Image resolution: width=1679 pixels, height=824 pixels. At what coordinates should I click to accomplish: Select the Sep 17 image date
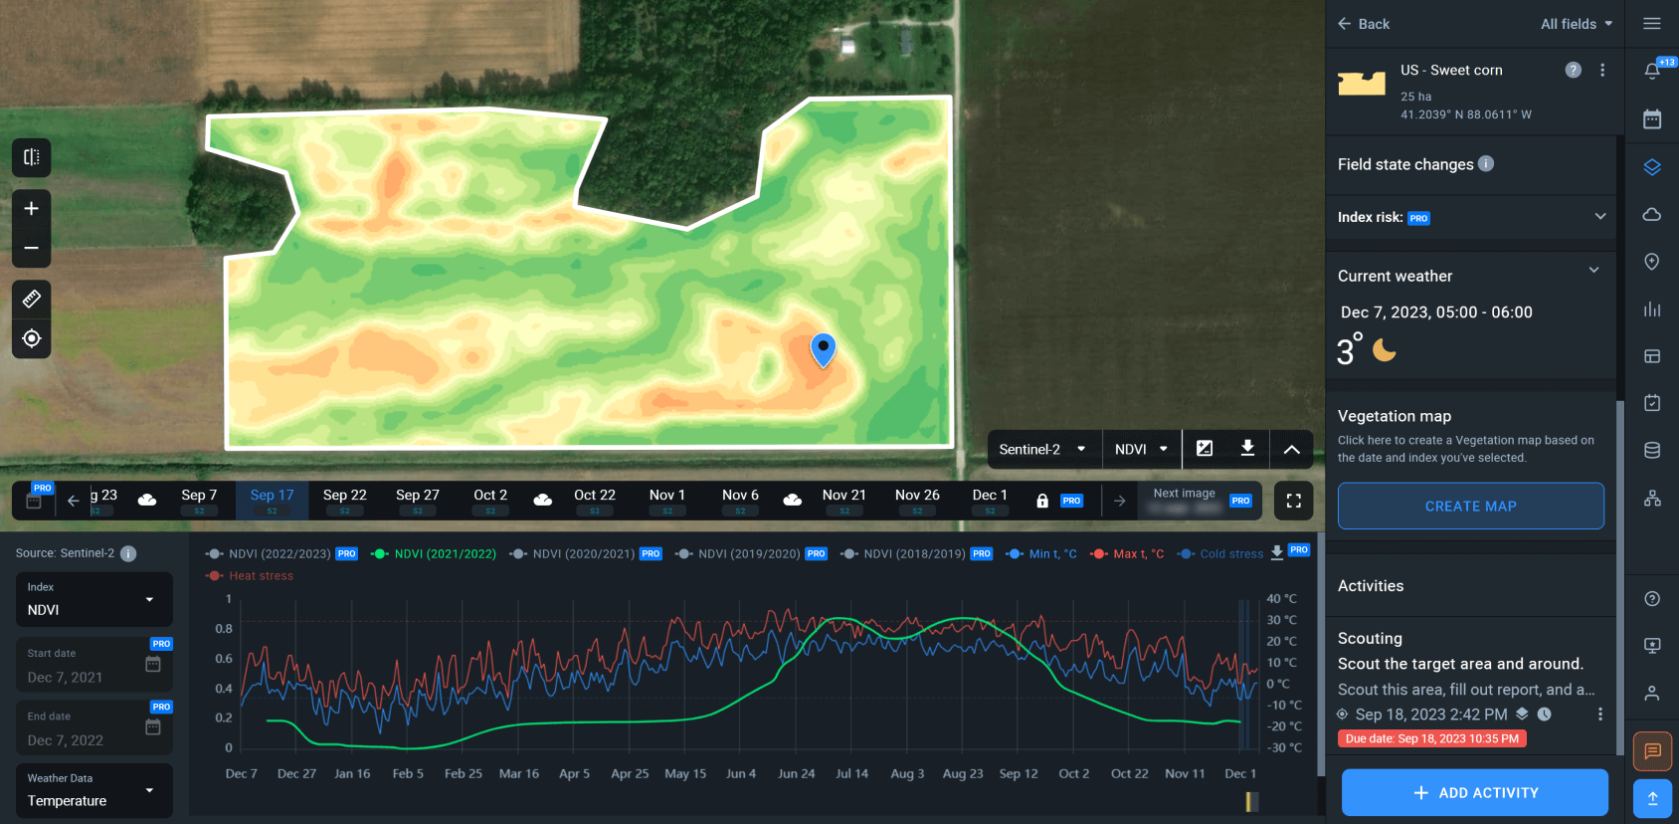(x=272, y=501)
